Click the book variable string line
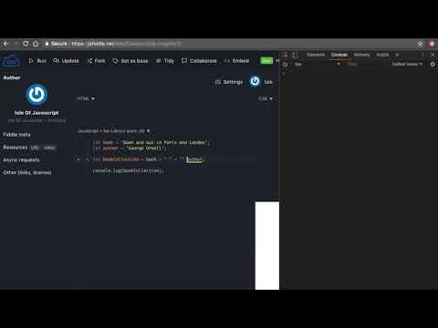The image size is (438, 328). click(151, 142)
